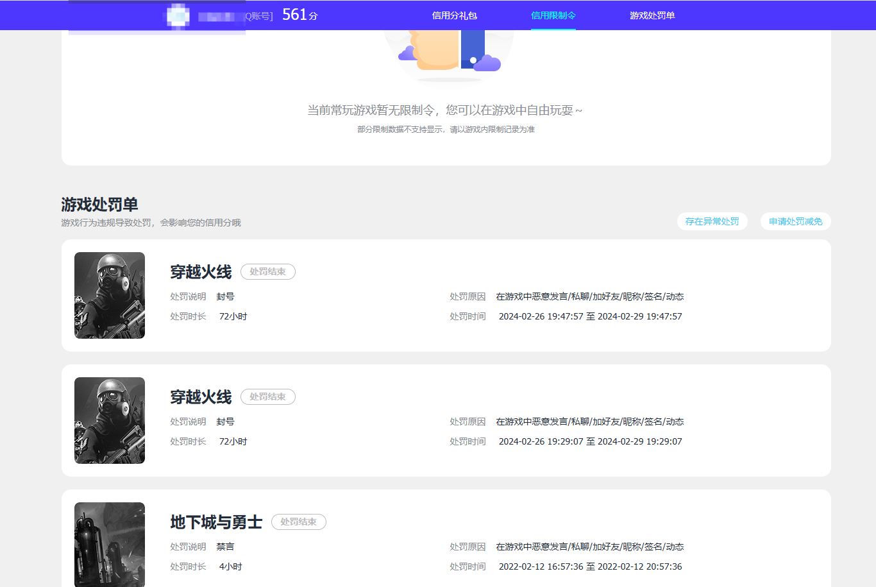This screenshot has width=876, height=587.
Task: Select 穿越火线 thumbnail for the 19:47:57 ban
Action: (110, 295)
